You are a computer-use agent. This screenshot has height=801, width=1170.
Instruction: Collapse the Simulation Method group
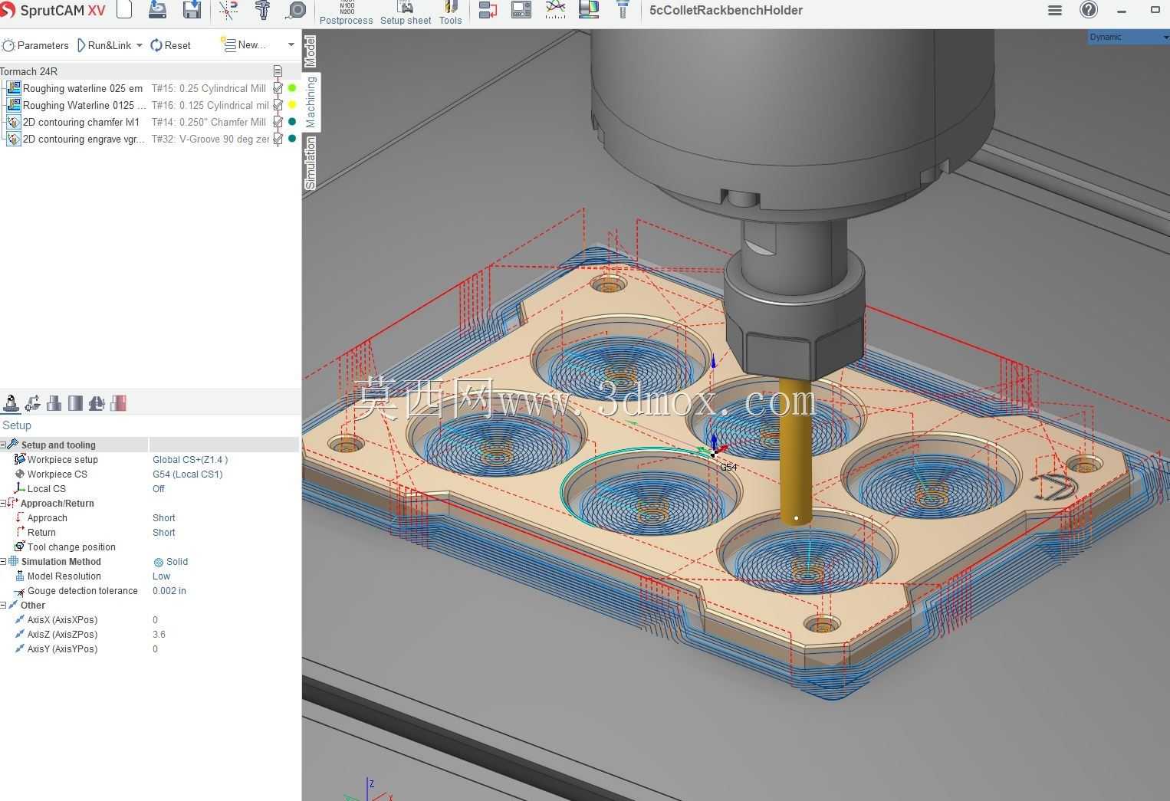coord(3,561)
